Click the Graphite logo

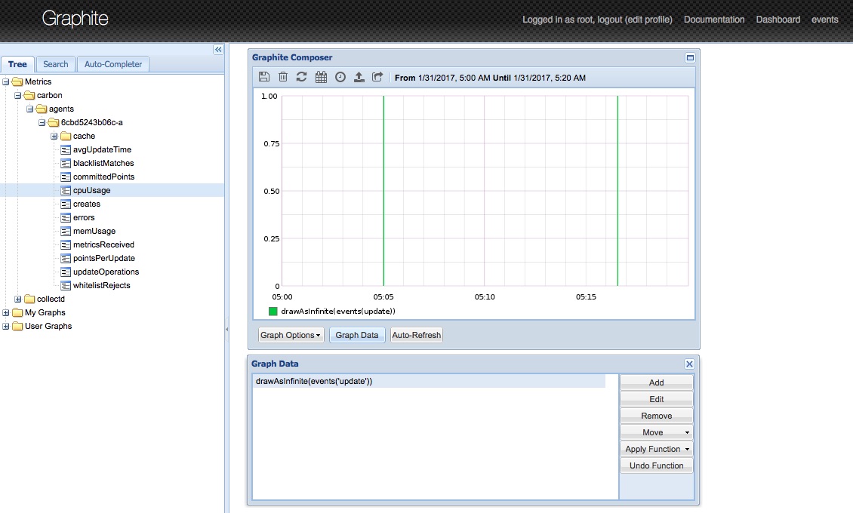[x=75, y=18]
